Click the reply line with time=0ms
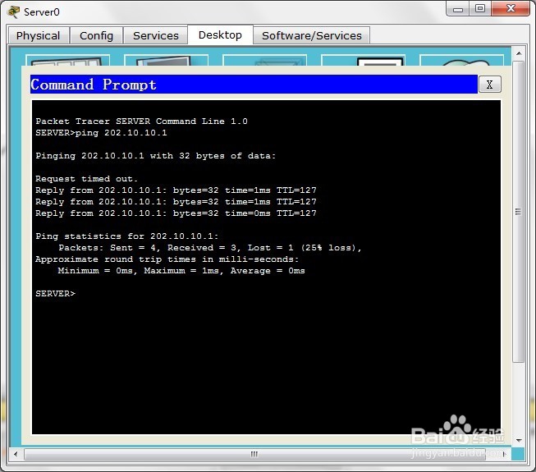536x472 pixels. [176, 213]
